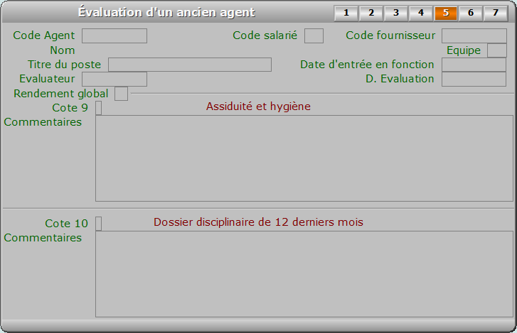Click the Rendement global box

coord(121,94)
